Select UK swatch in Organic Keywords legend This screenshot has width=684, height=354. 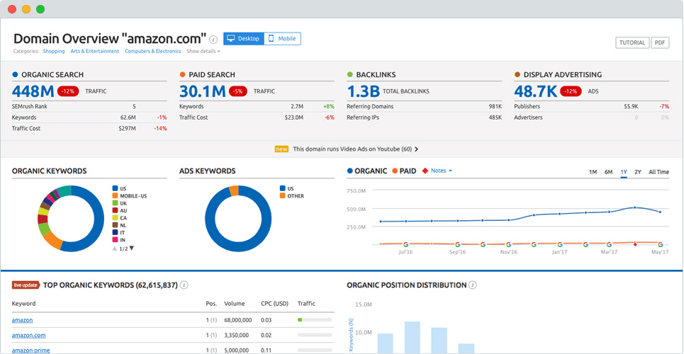point(115,203)
